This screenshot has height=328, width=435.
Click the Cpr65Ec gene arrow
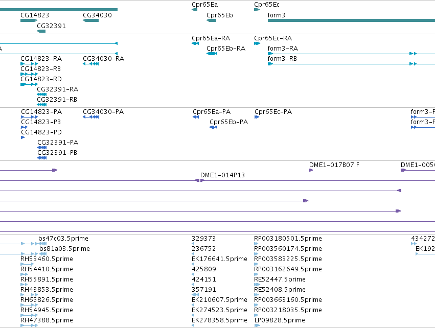[257, 10]
